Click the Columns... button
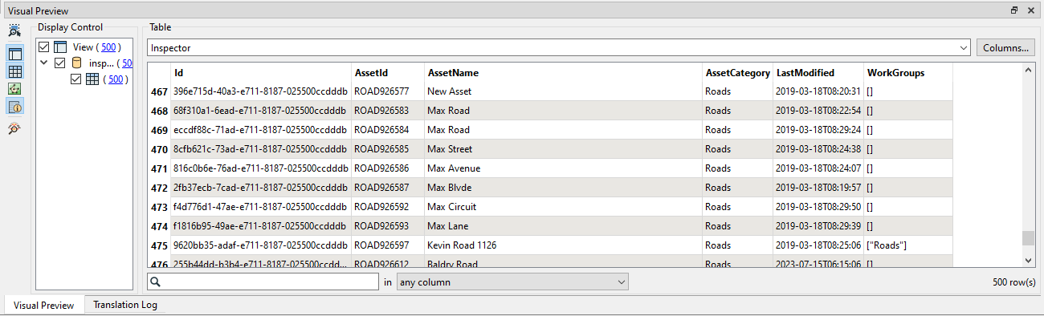 [x=1005, y=48]
